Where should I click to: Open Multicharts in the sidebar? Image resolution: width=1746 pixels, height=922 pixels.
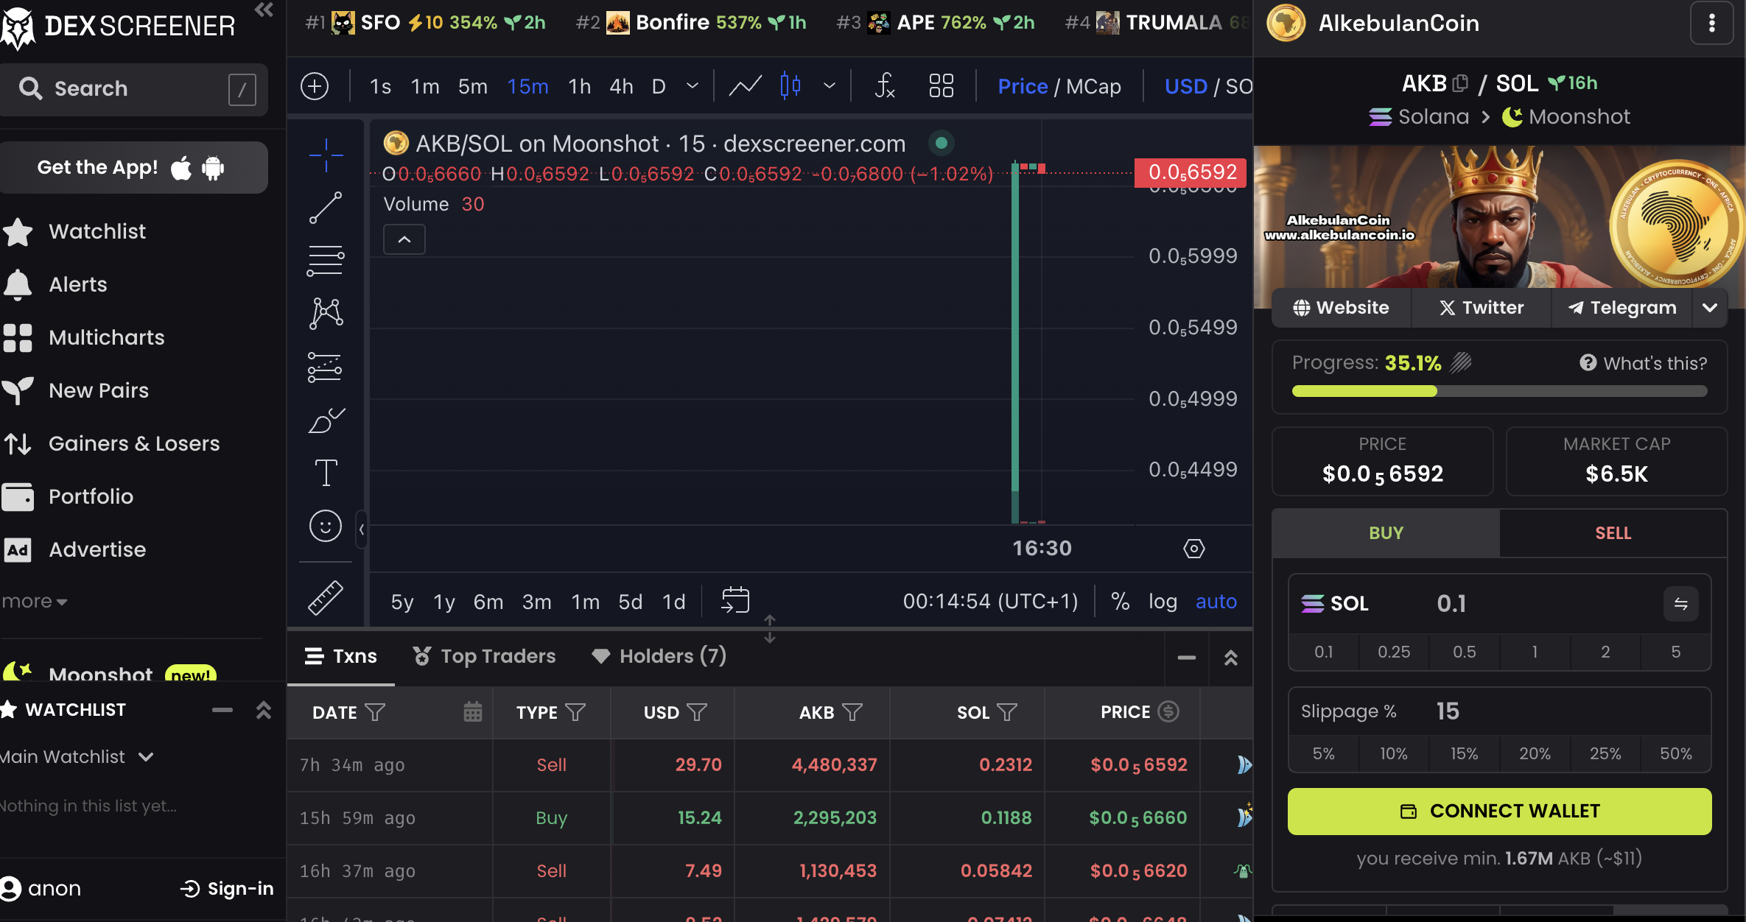[83, 337]
